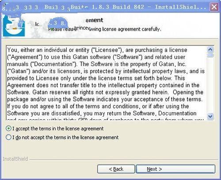This screenshot has width=221, height=180.
Task: Click the license scrollbar up arrow
Action: pyautogui.click(x=210, y=50)
